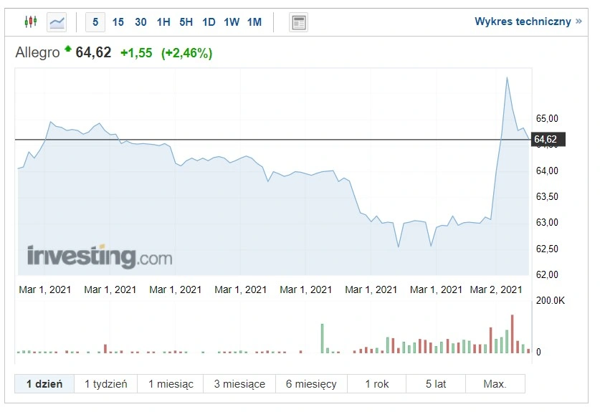Screen dimensions: 600x412
Task: Switch to the 1 tydzień range tab
Action: point(106,383)
